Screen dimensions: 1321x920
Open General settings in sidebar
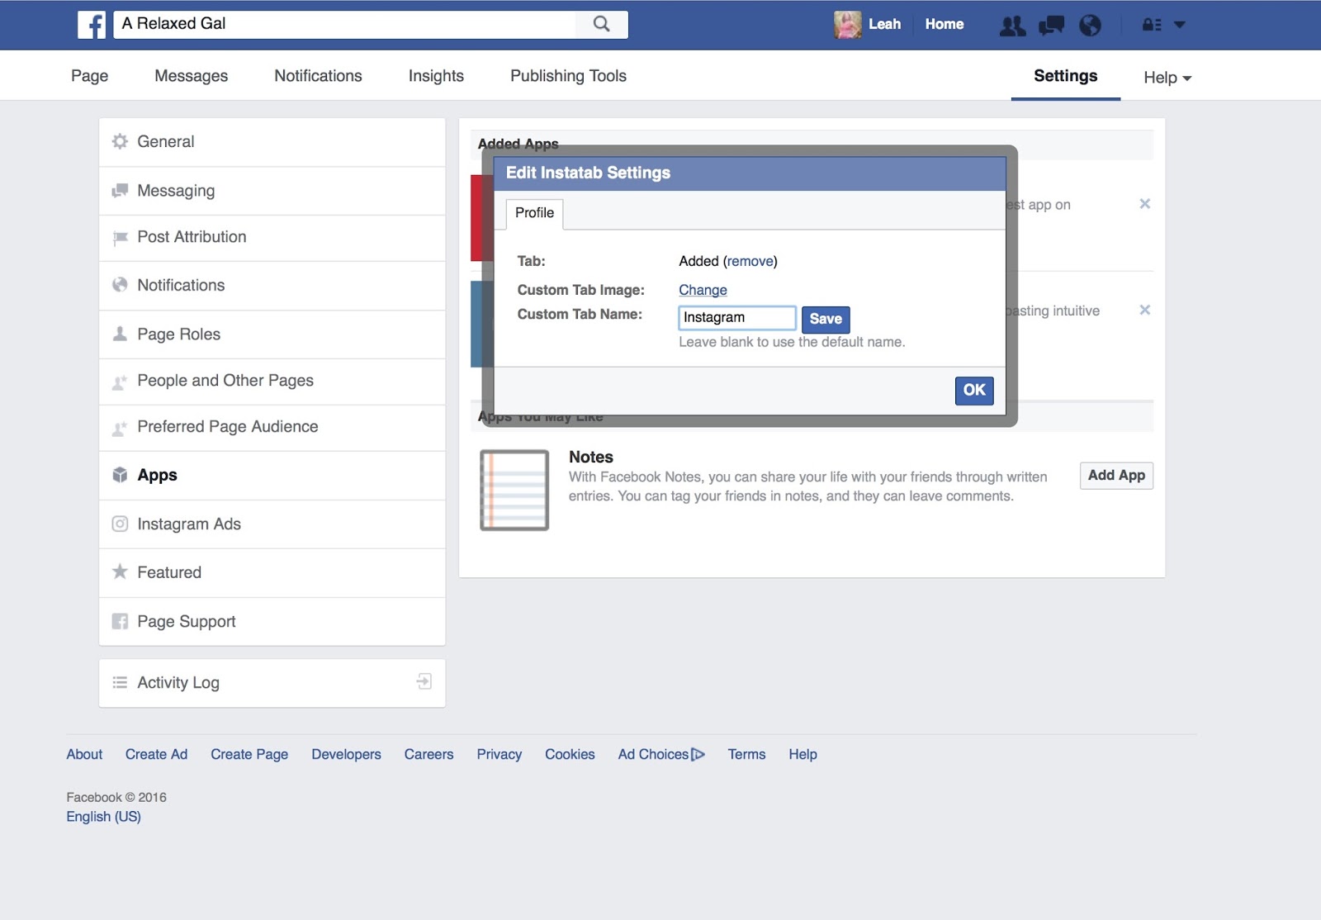pyautogui.click(x=272, y=142)
